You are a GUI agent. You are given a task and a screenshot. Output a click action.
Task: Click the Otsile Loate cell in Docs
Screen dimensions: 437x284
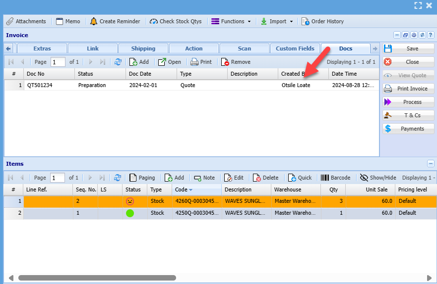pos(296,85)
